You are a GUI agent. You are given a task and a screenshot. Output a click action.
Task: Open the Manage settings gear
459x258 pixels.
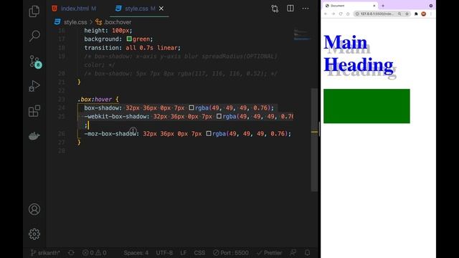click(34, 234)
